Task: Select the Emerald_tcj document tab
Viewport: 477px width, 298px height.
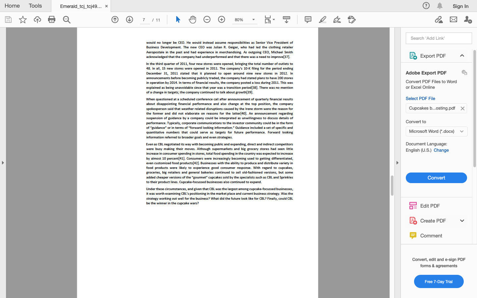Action: pyautogui.click(x=79, y=6)
